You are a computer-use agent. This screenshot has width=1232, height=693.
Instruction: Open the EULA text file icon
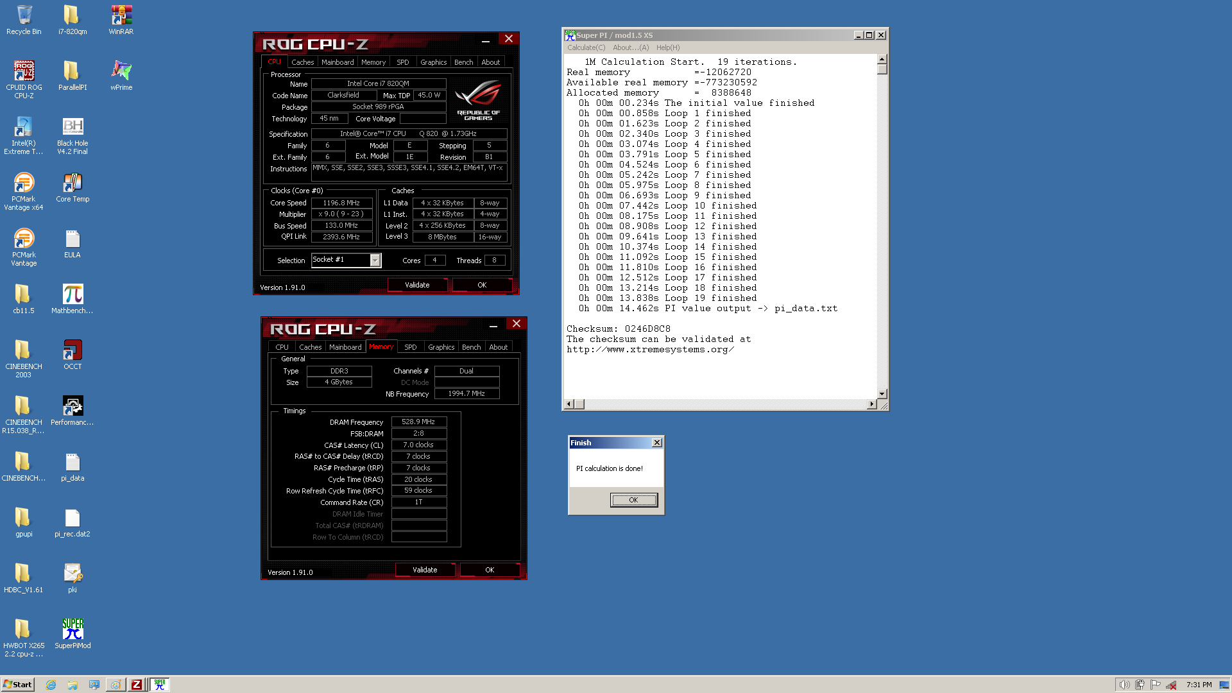click(x=73, y=243)
